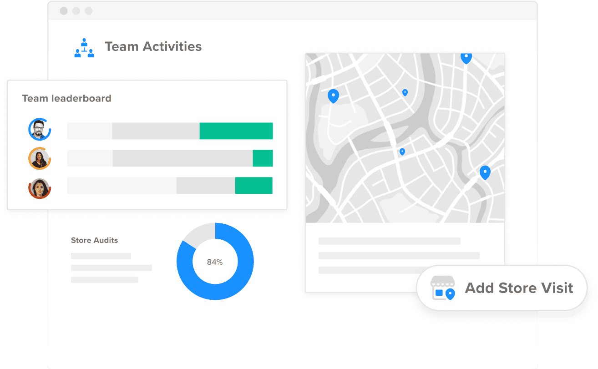598x369 pixels.
Task: Click the 84% donut chart
Action: (215, 262)
